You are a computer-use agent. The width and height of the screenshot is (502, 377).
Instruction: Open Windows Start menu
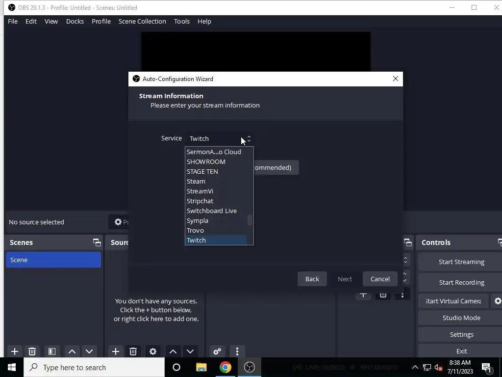(x=12, y=367)
